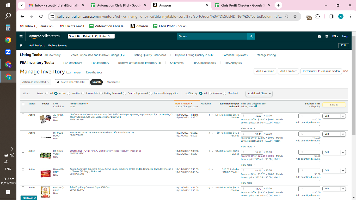The image size is (356, 200).
Task: Click the search magnifier button in Seller Central
Action: pyautogui.click(x=251, y=36)
